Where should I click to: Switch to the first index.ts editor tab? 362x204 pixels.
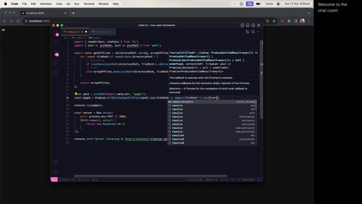coord(75,32)
